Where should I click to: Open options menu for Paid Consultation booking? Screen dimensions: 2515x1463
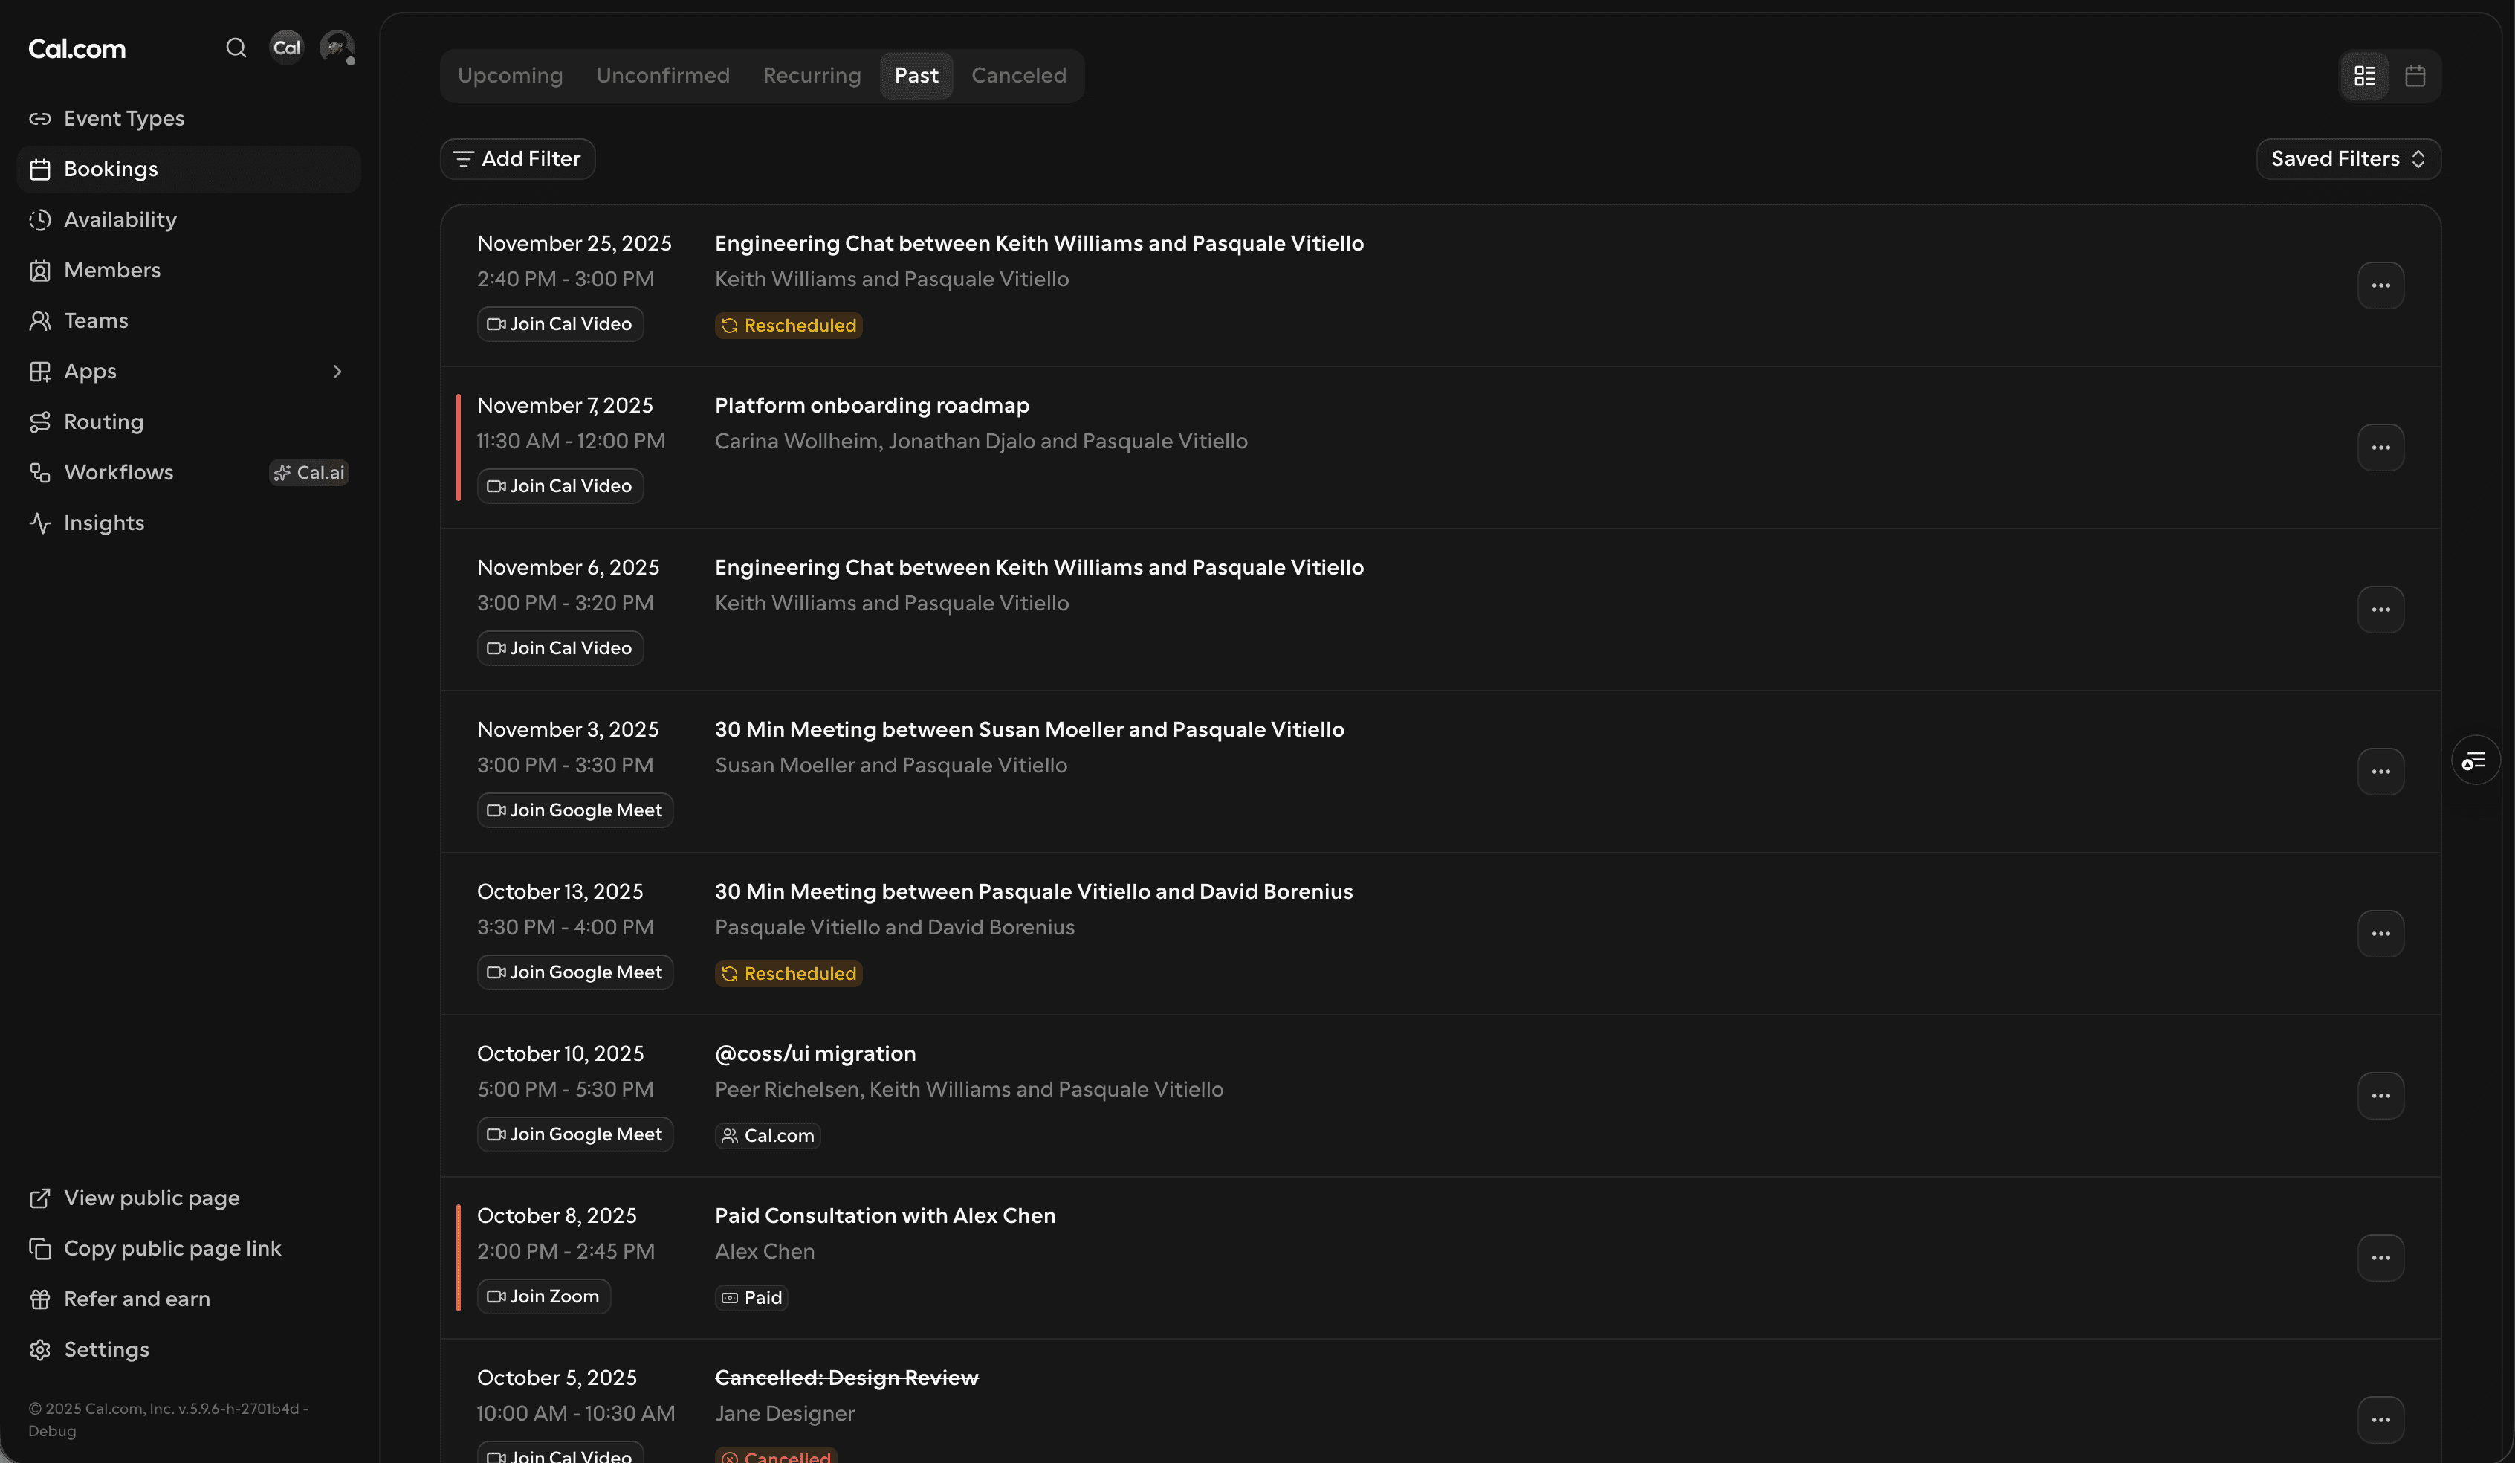[x=2380, y=1259]
